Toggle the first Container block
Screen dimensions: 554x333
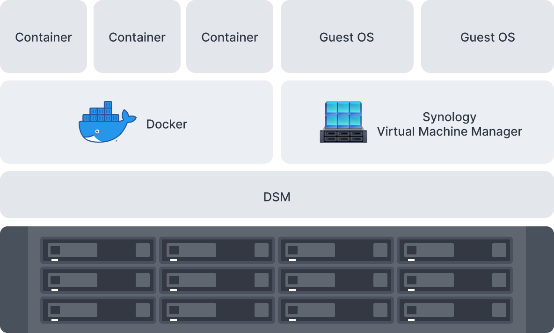44,37
